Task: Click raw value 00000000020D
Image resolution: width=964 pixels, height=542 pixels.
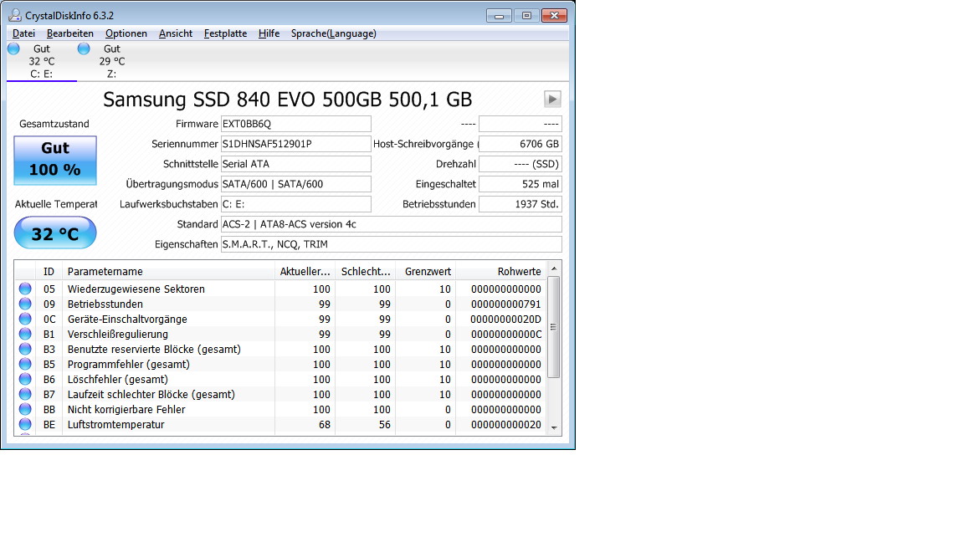Action: 506,319
